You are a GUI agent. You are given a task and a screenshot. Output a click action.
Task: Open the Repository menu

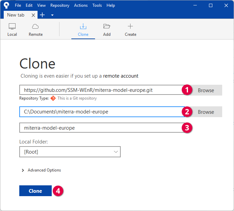point(60,5)
